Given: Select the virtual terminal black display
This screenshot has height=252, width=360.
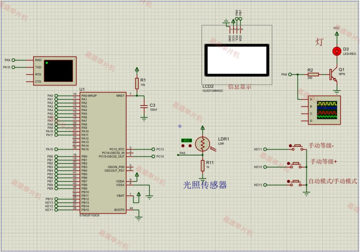Looking at the screenshot, I should [x=58, y=71].
